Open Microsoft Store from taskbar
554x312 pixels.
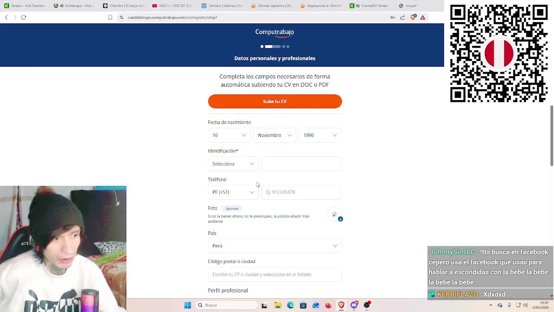tap(303, 305)
